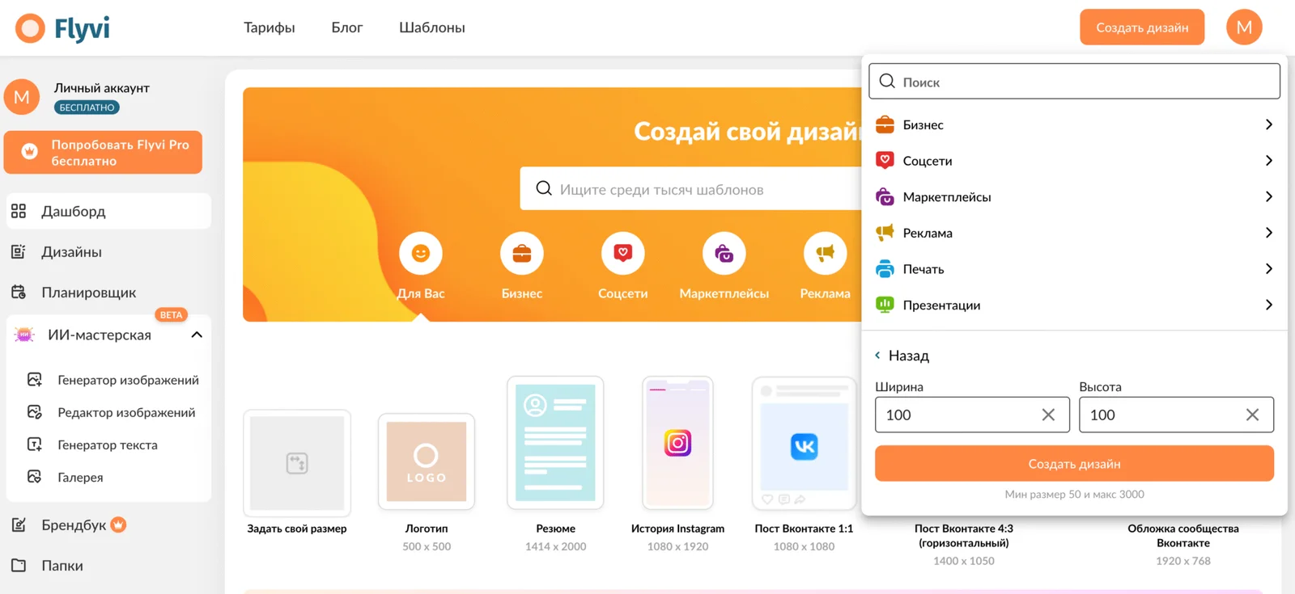Click the Brandbook icon in the sidebar
Viewport: 1295px width, 594px height.
19,524
